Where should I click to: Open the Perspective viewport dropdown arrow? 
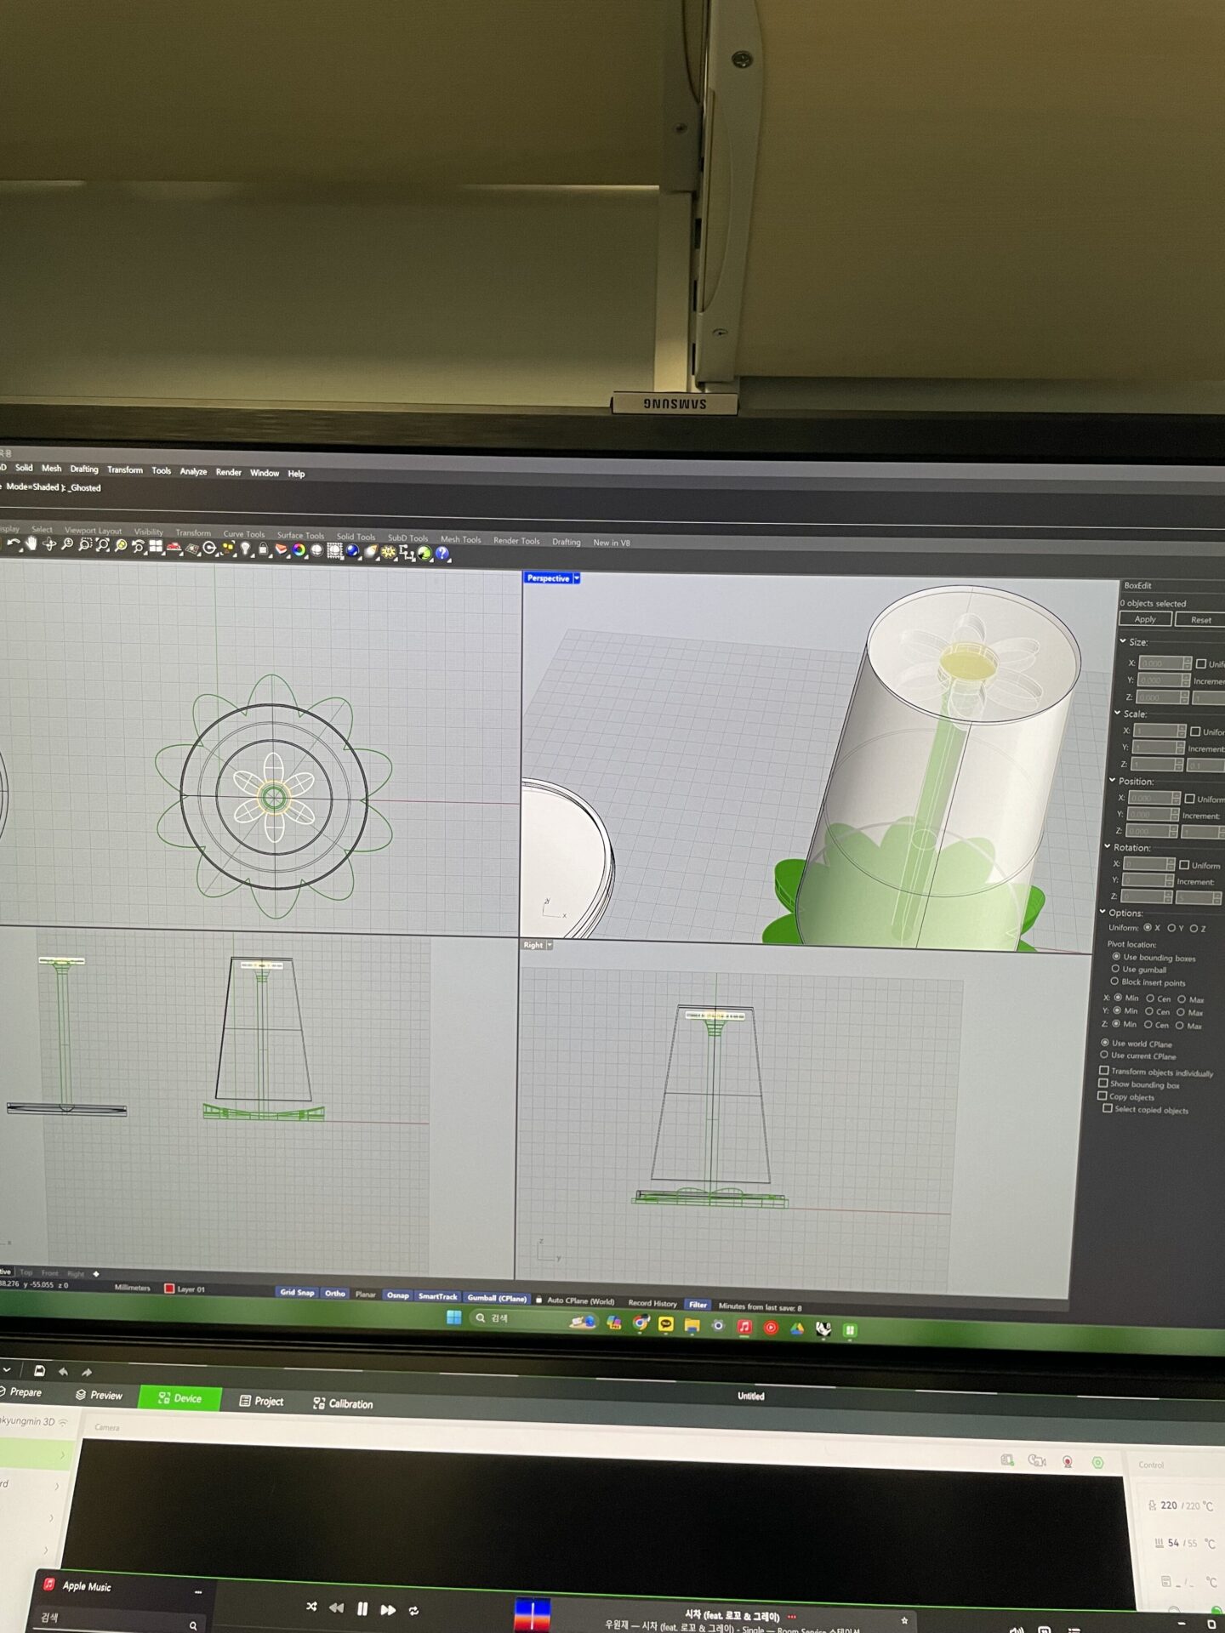pos(577,578)
